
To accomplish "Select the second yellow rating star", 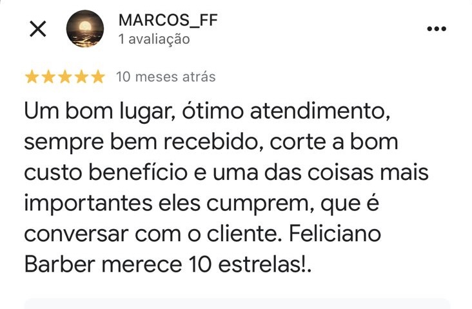I will (48, 77).
